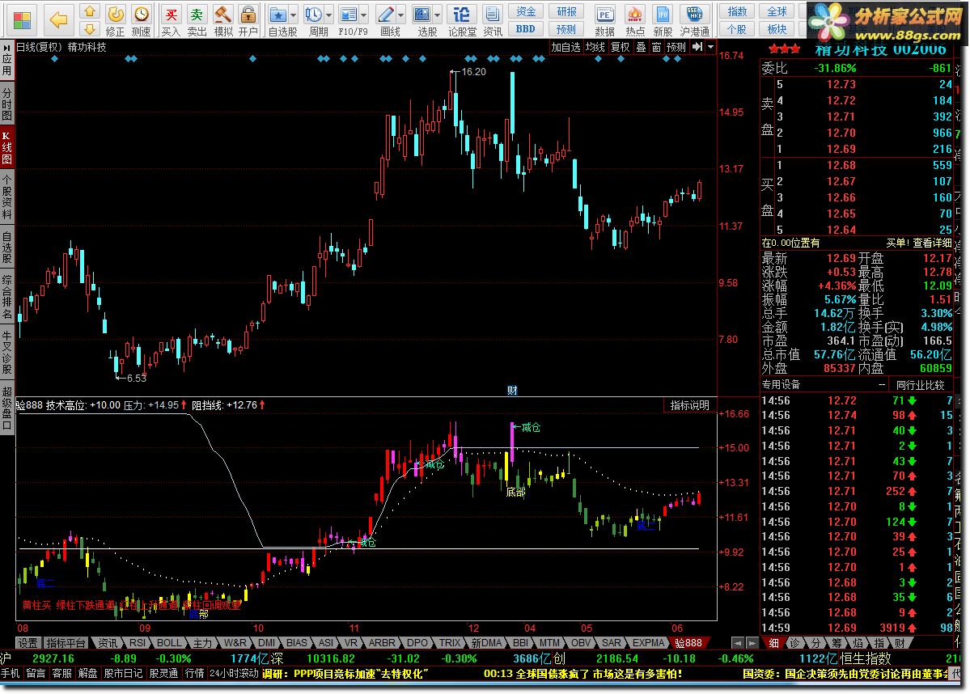This screenshot has width=970, height=694.
Task: Click the 指数 index button
Action: (737, 12)
